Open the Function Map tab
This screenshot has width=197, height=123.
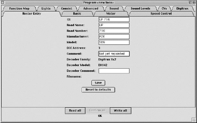point(19,9)
